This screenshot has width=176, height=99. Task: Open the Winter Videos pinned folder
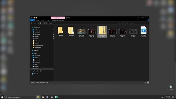tap(38, 48)
